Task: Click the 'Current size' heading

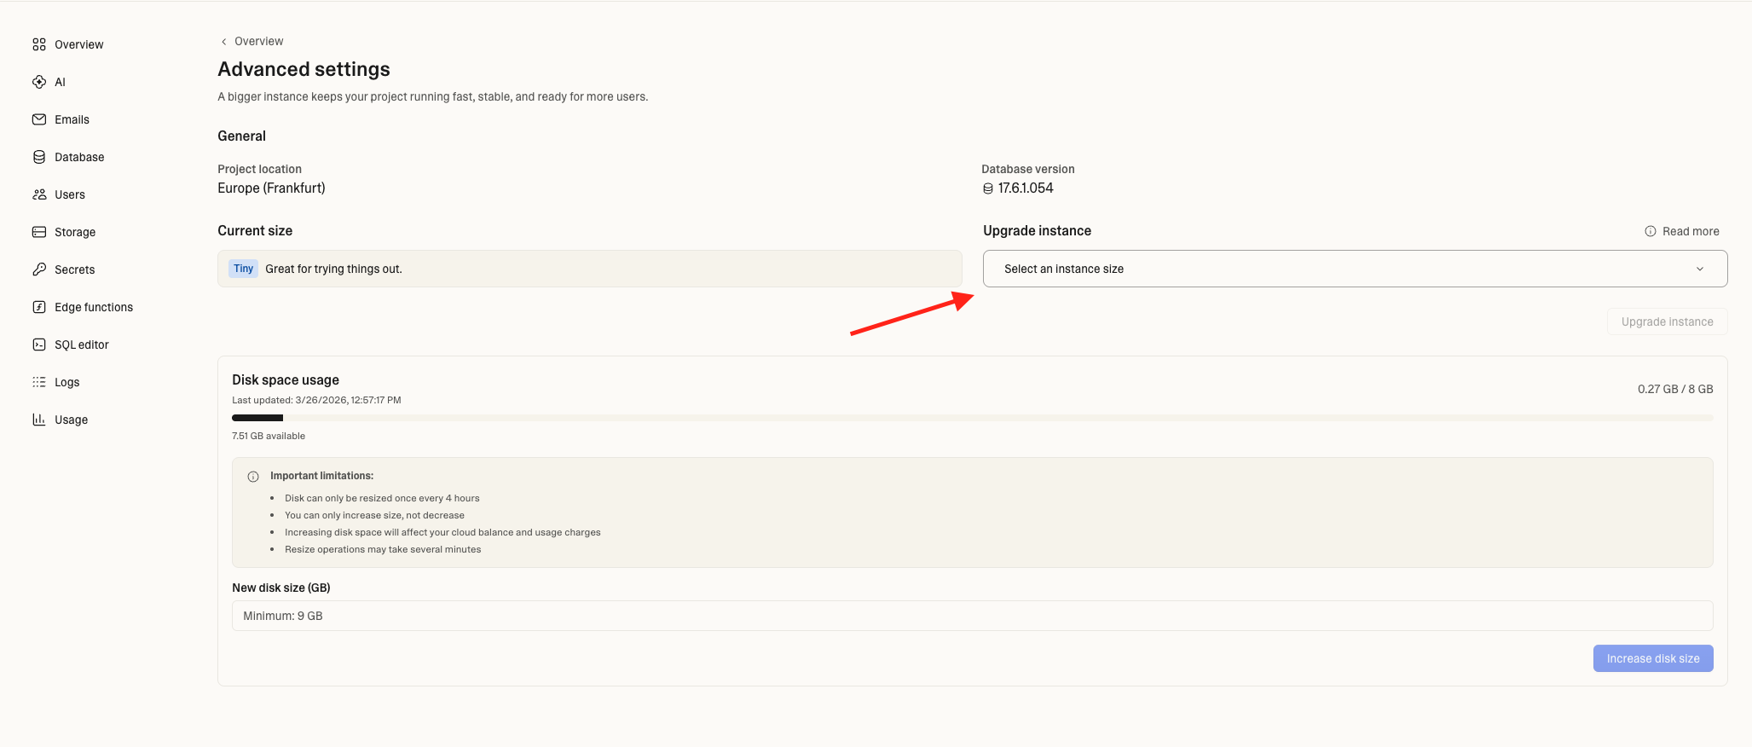Action: click(x=255, y=230)
